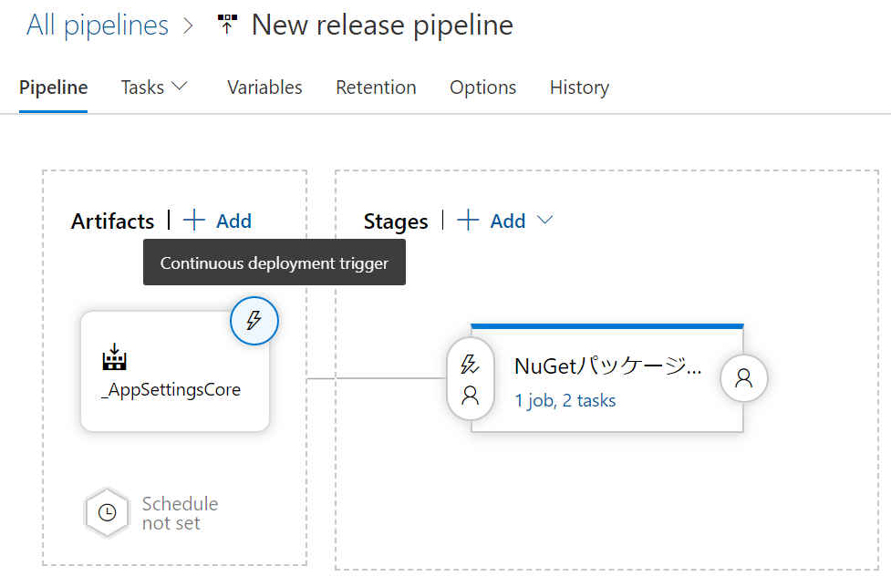Add a new artifact via Add button

pos(233,221)
